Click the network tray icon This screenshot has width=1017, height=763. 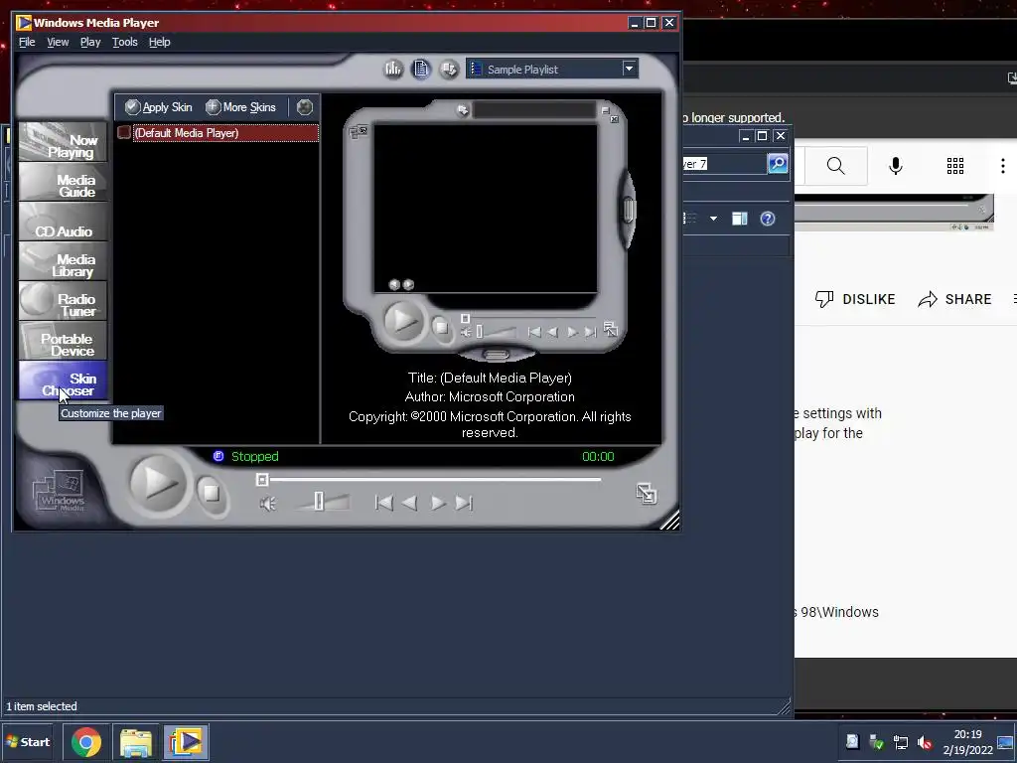(900, 741)
